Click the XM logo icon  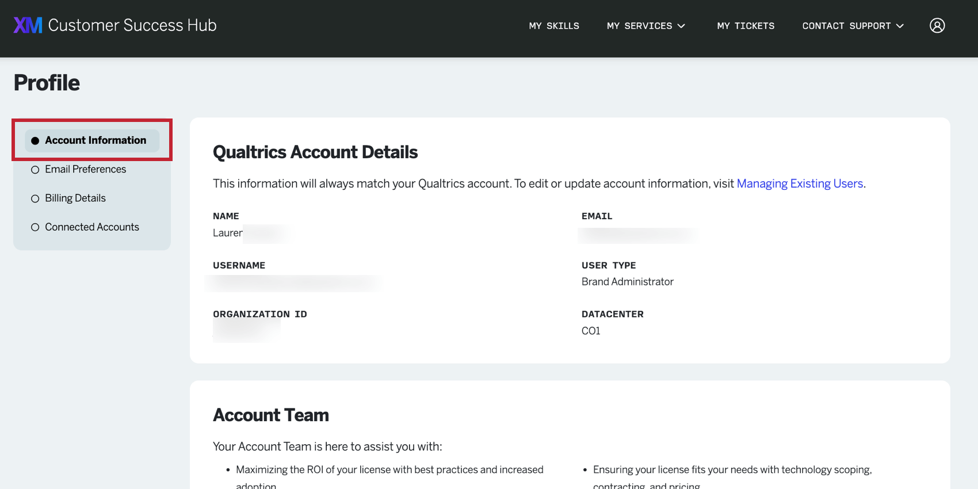(x=28, y=25)
